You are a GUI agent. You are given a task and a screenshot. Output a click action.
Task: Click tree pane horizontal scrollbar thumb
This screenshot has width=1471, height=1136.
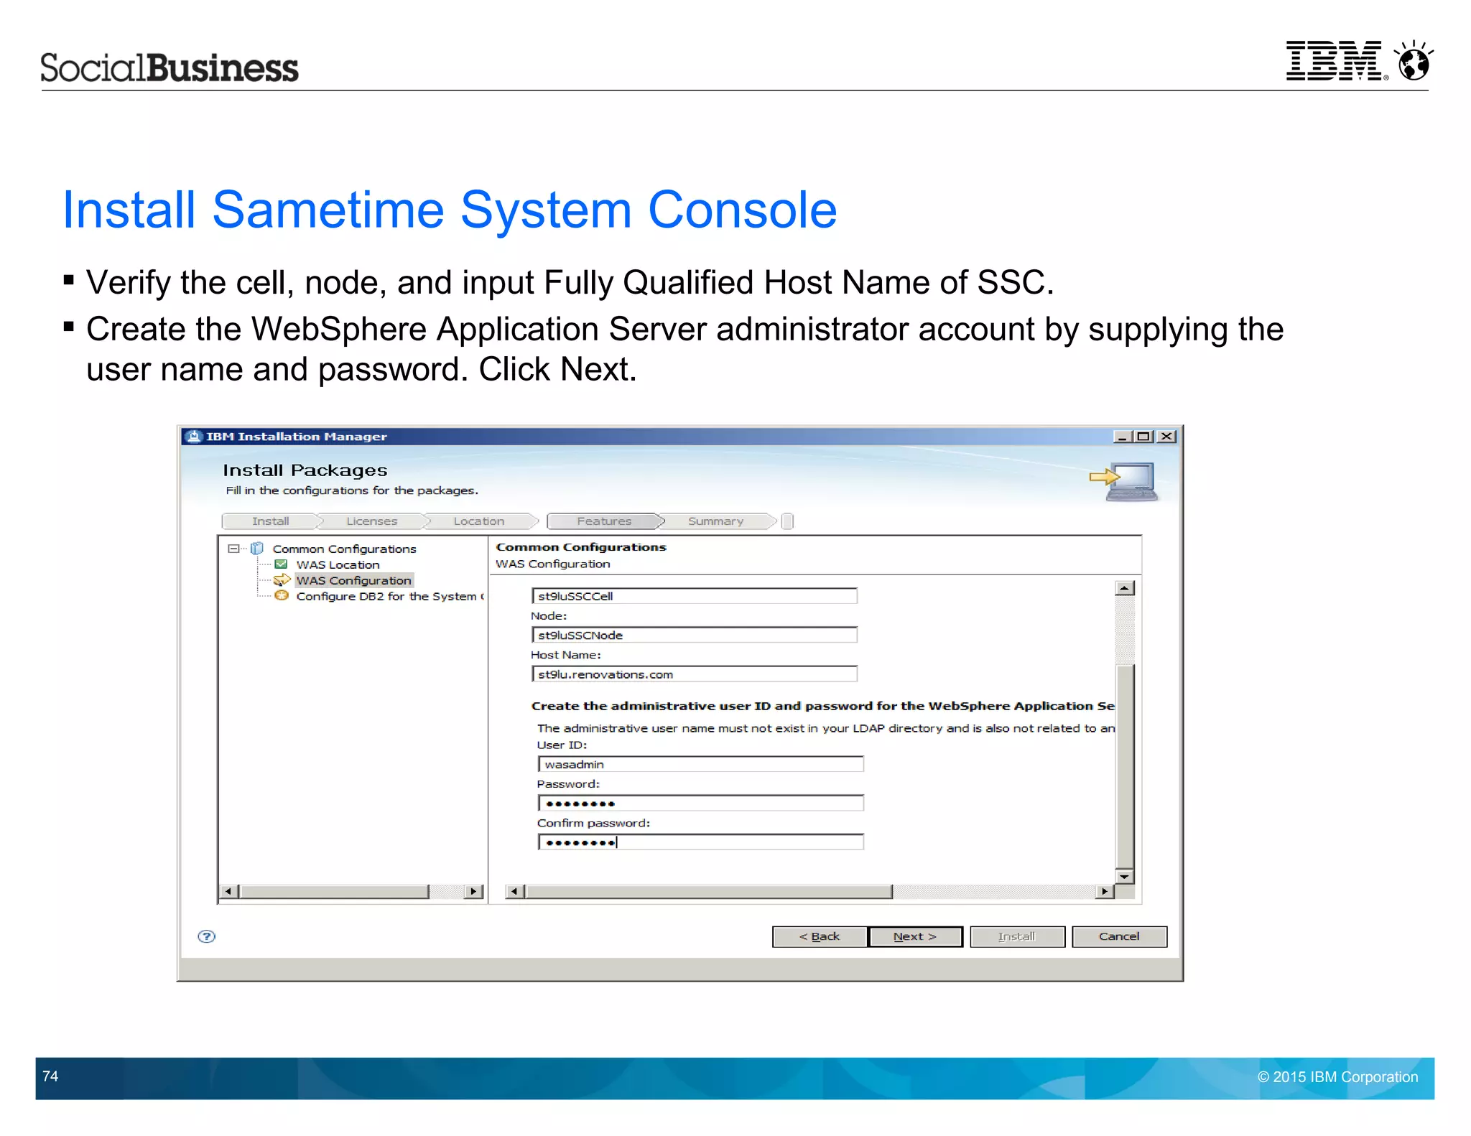tap(334, 892)
